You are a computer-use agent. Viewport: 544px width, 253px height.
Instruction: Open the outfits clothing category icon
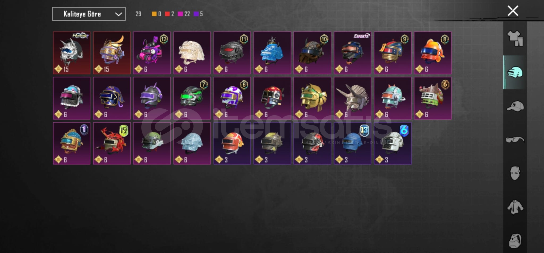(x=515, y=38)
